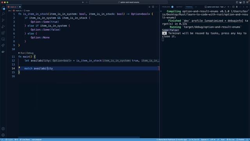
Task: Close the terminal panel with X
Action: point(247,7)
